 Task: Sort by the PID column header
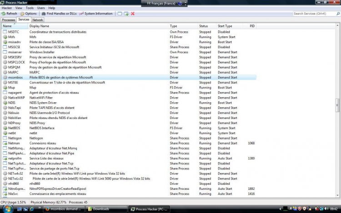click(x=250, y=26)
